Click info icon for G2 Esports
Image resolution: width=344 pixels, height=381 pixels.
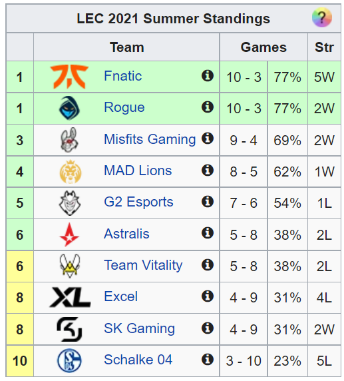208,201
